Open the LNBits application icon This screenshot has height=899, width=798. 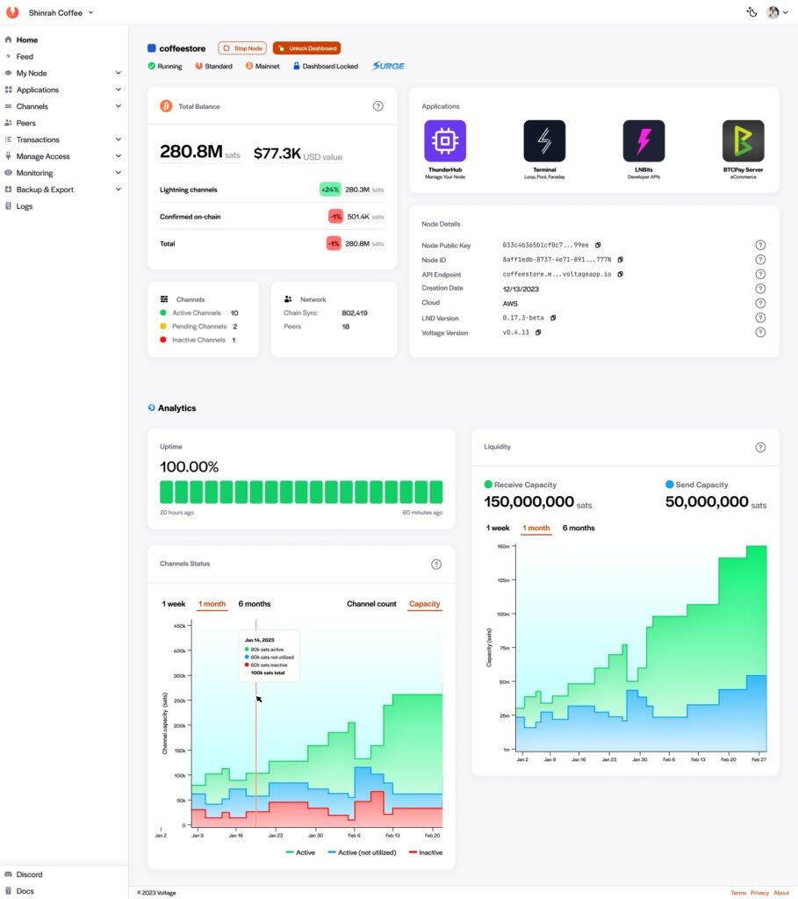[x=643, y=141]
